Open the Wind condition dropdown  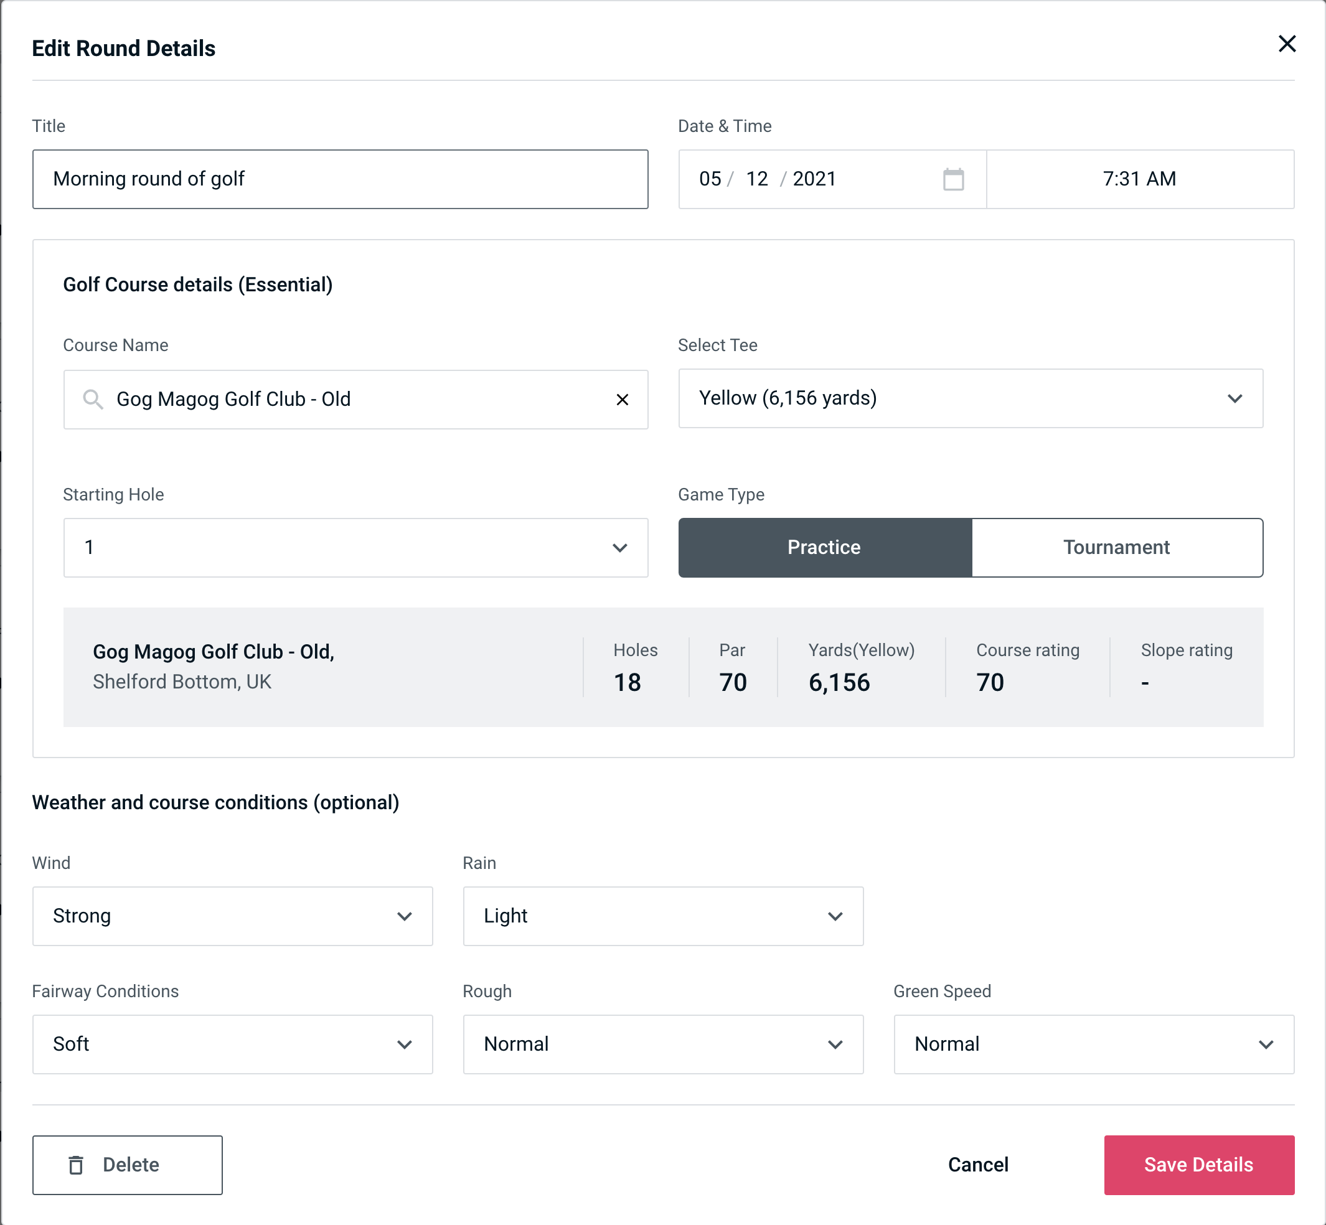point(232,916)
